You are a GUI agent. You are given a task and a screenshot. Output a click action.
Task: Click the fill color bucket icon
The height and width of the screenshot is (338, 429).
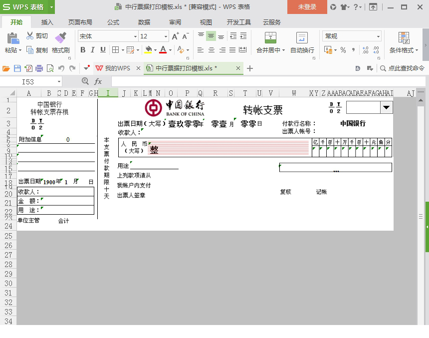coord(148,50)
